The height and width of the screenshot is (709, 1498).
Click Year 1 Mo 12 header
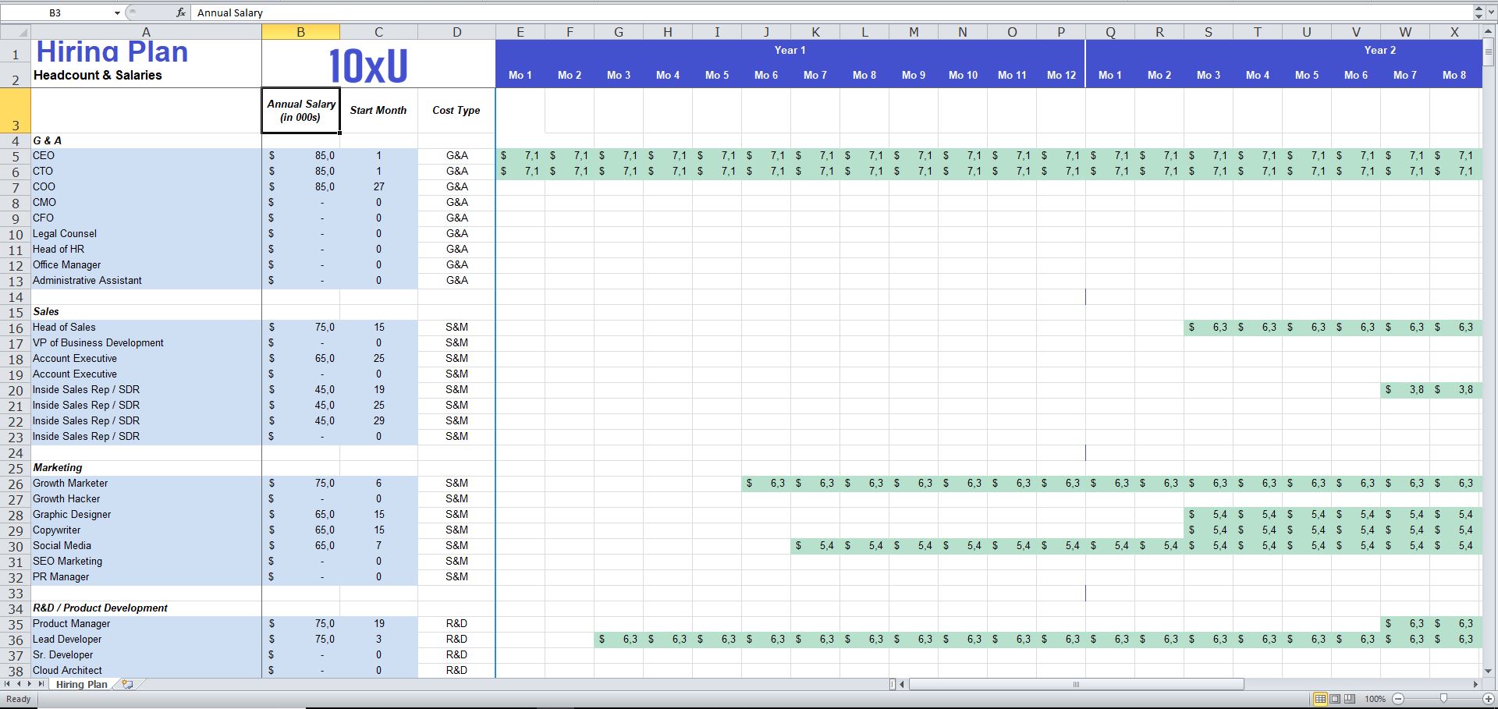pyautogui.click(x=1061, y=75)
